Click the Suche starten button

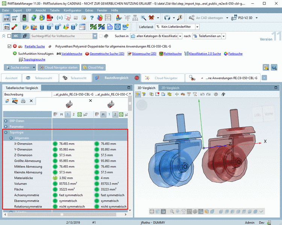[x=18, y=67]
